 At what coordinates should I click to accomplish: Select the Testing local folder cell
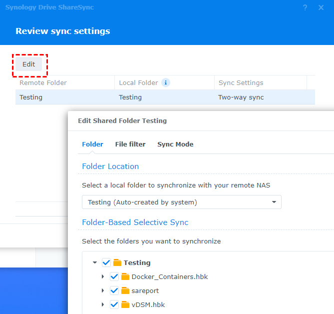coord(130,97)
